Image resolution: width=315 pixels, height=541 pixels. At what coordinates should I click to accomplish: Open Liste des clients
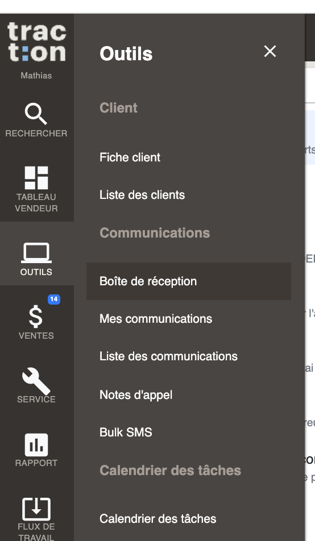[x=142, y=195]
